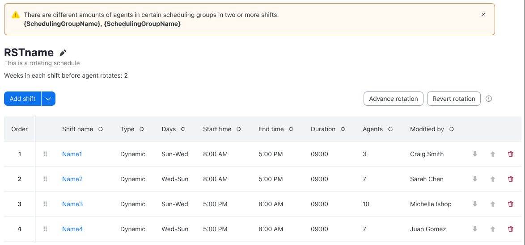Screen dimensions: 525x245
Task: Open the rotation info icon
Action: (x=489, y=99)
